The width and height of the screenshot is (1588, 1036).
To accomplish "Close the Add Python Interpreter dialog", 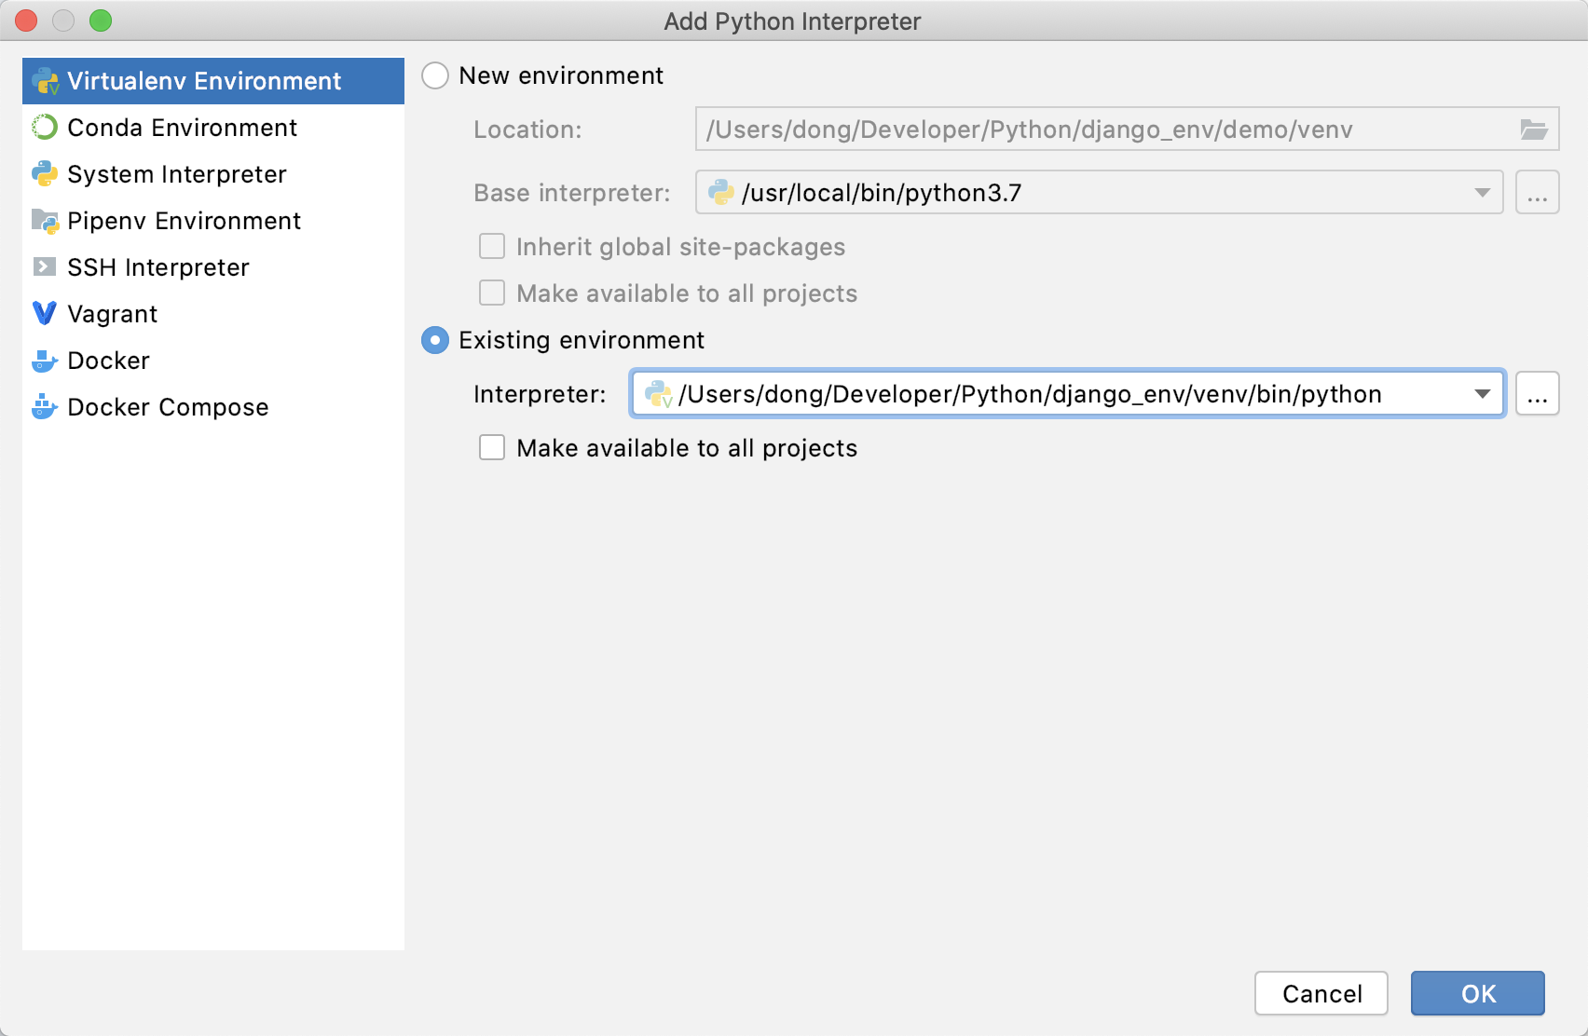I will coord(26,20).
